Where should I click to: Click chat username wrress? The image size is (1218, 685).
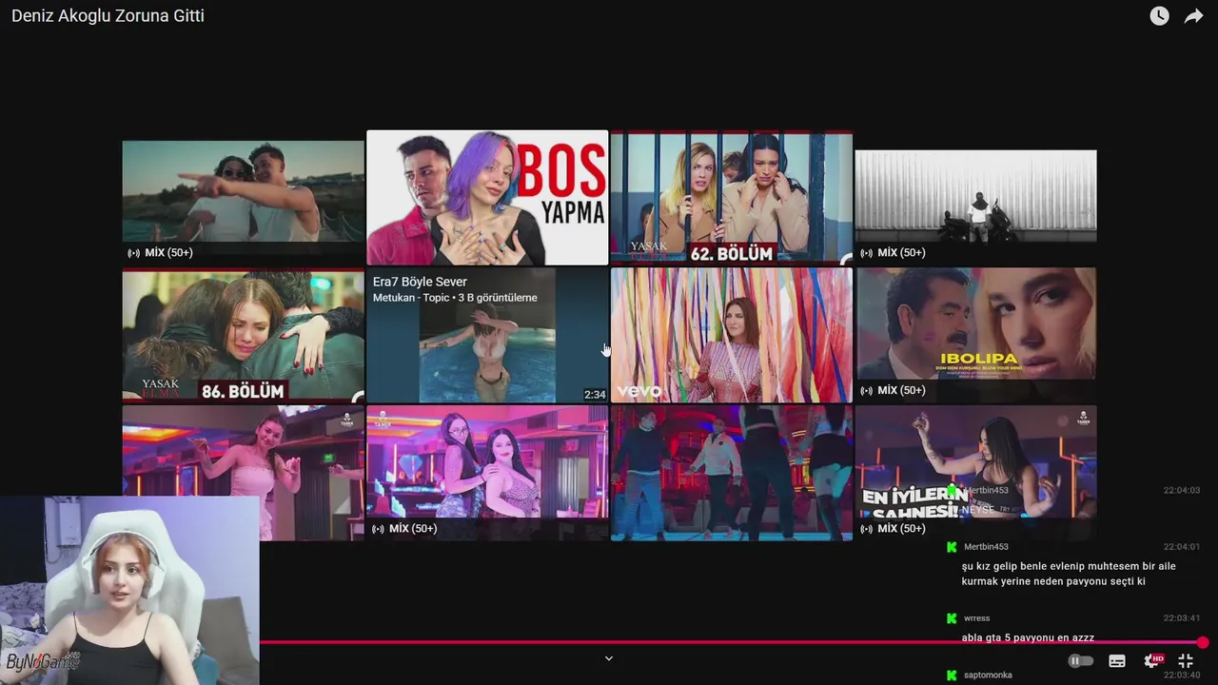pos(976,618)
